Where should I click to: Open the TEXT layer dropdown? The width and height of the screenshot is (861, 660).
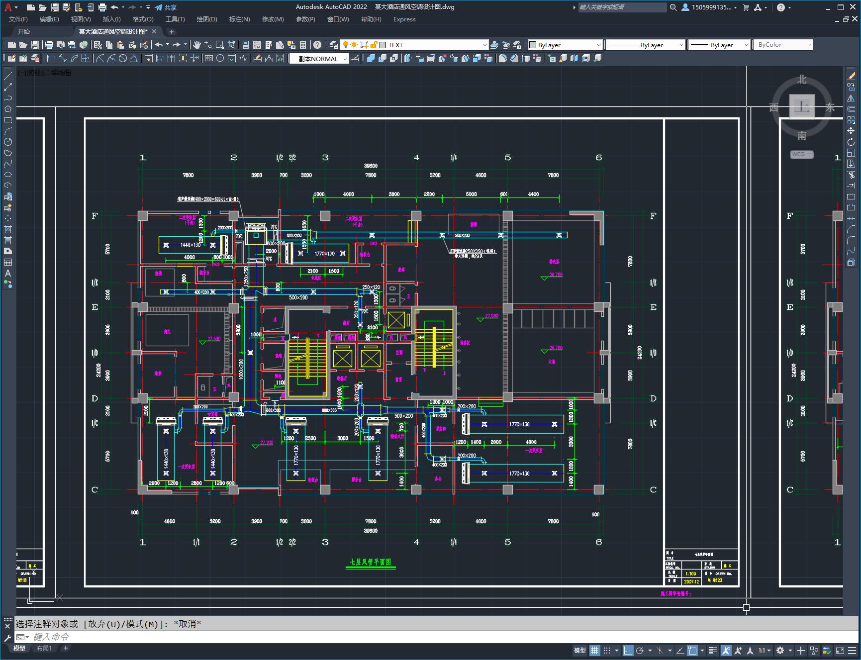[x=433, y=45]
